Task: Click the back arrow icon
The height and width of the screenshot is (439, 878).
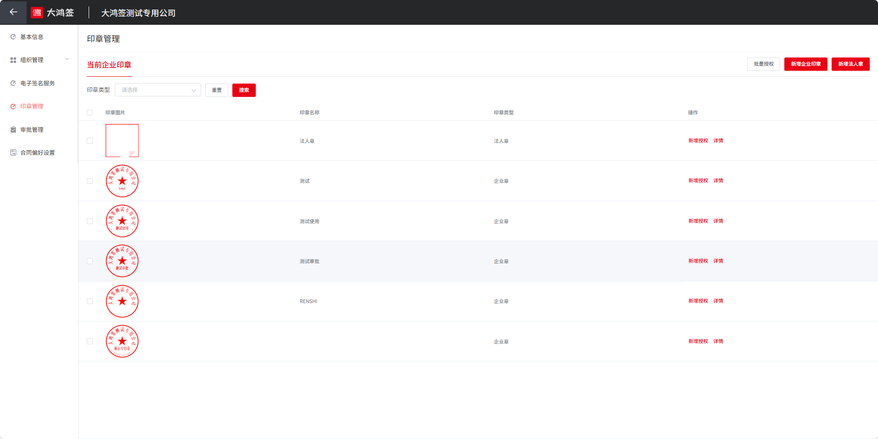Action: pyautogui.click(x=13, y=12)
